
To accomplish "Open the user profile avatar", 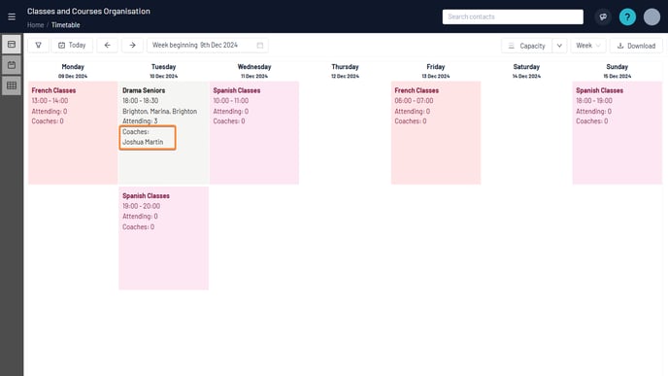I will (651, 17).
